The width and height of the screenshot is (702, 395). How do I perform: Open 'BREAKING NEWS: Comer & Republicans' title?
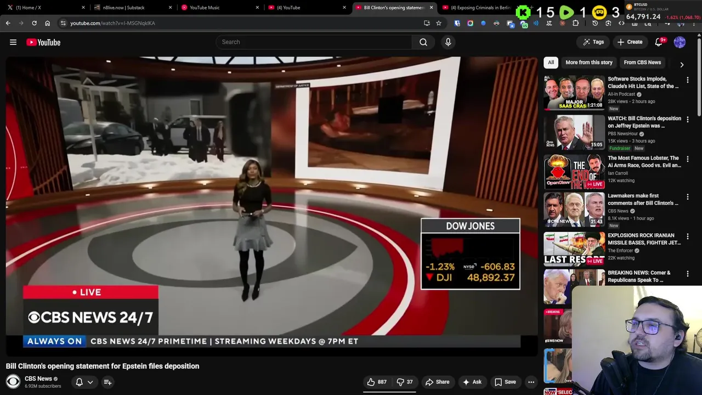[639, 276]
